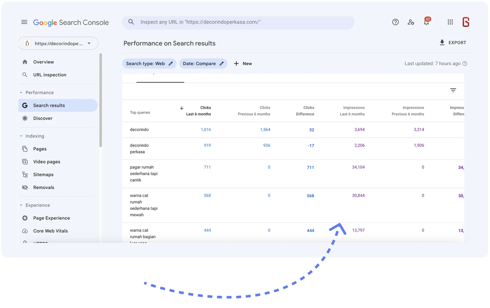Click "pagar rumah sederhana tapi cantik" query
The width and height of the screenshot is (490, 308).
pyautogui.click(x=144, y=174)
